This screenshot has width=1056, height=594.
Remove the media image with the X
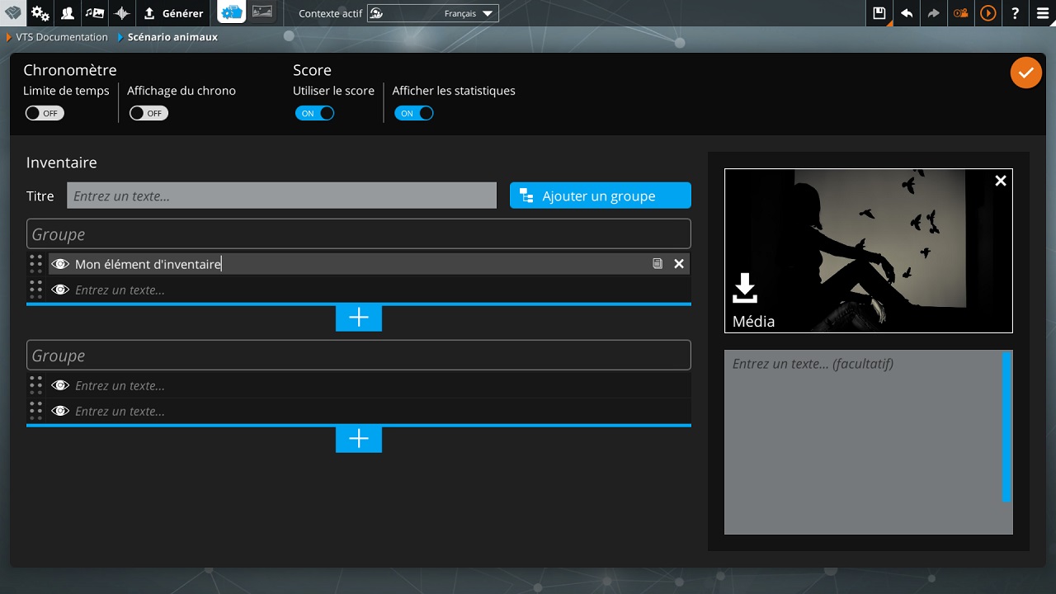tap(1001, 181)
